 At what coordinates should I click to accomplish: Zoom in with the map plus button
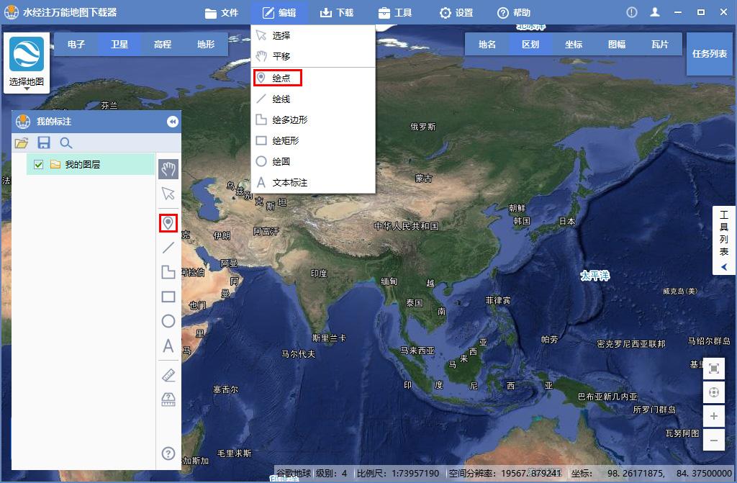tap(713, 416)
